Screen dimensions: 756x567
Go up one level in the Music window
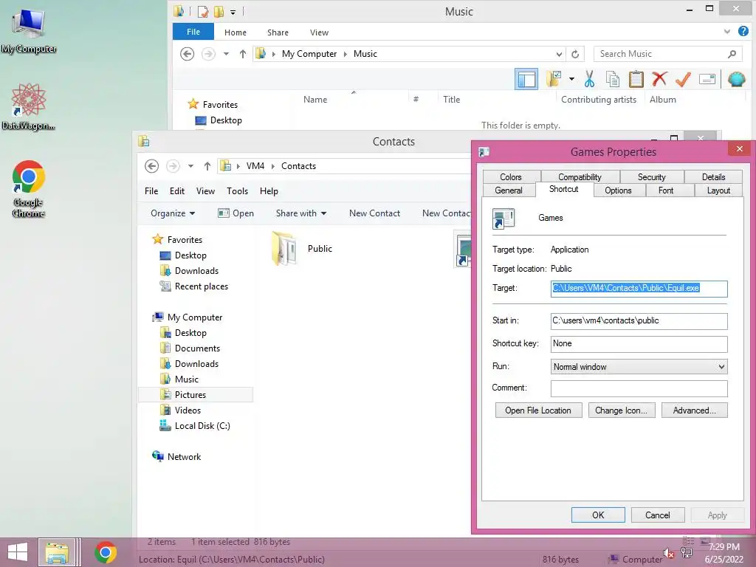click(x=242, y=54)
